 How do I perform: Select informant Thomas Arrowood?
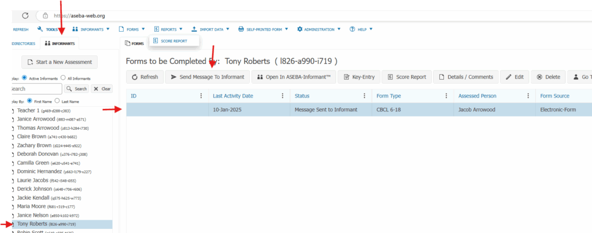click(53, 128)
